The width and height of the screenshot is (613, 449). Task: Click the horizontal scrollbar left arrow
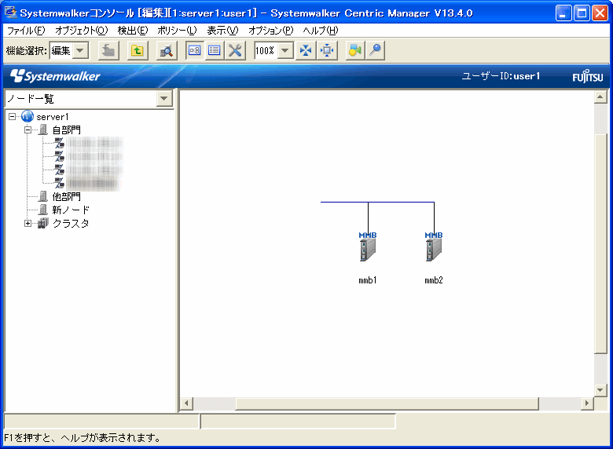187,403
